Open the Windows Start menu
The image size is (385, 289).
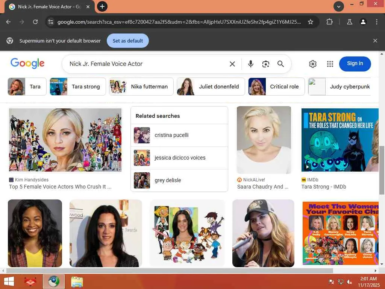tap(9, 281)
